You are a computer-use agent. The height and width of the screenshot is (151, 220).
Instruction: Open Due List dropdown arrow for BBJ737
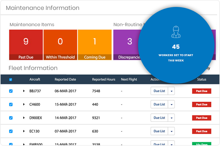(171, 91)
